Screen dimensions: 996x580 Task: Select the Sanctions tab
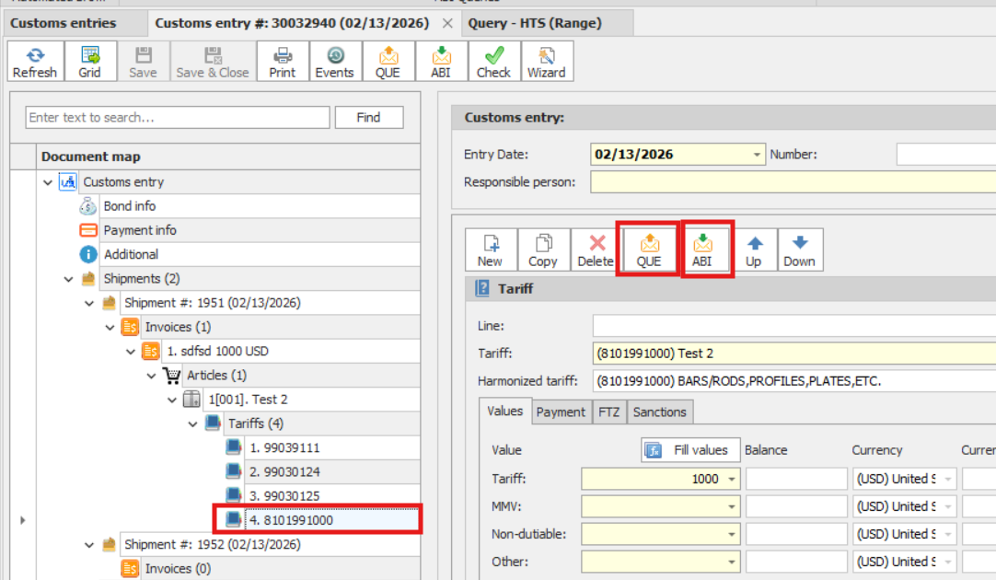pyautogui.click(x=659, y=412)
